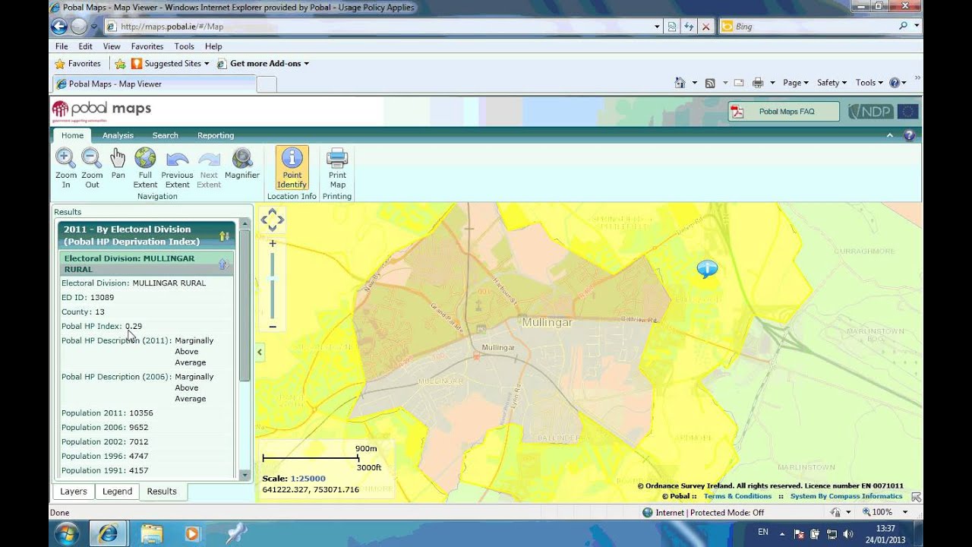Click the map zoom slider track
This screenshot has width=972, height=547.
point(272,286)
